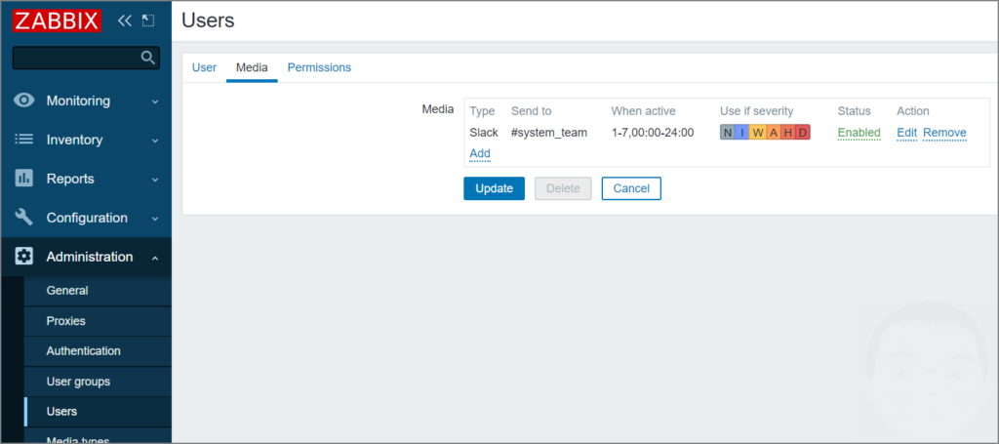The height and width of the screenshot is (444, 999).
Task: Click the W (Warning) severity box
Action: tap(757, 133)
